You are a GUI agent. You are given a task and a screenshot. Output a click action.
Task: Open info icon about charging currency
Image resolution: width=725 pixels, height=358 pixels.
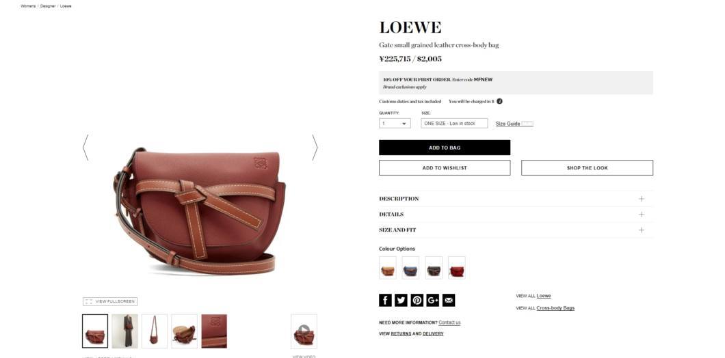pos(499,101)
